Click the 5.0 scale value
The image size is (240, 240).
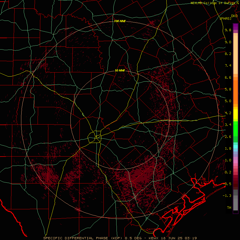(x=228, y=101)
